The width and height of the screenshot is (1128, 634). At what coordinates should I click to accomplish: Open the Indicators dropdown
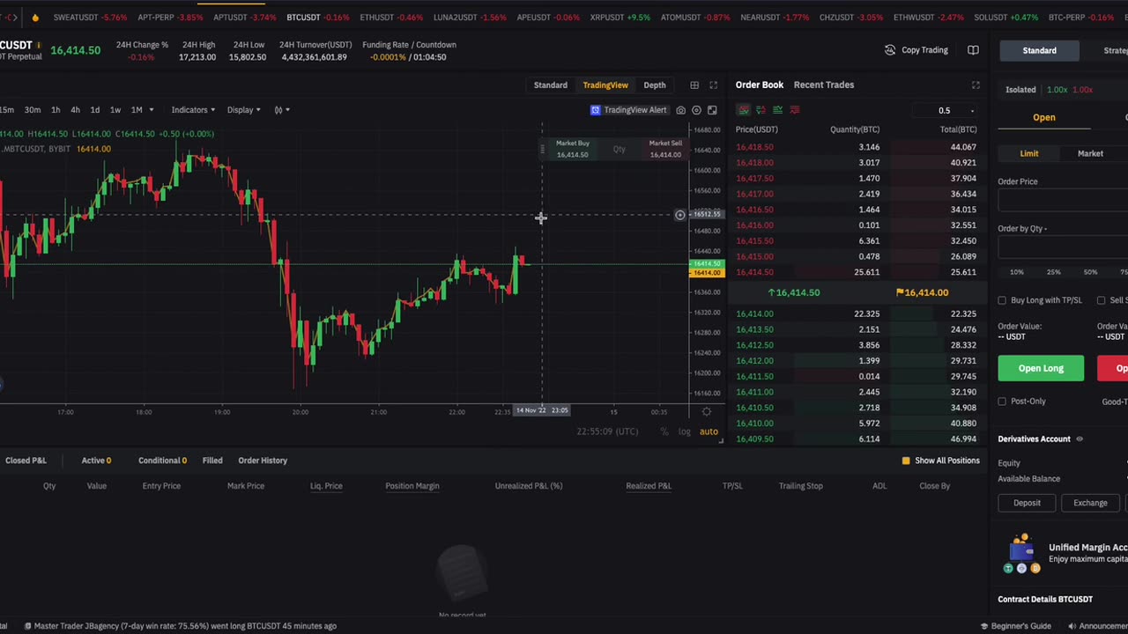pos(193,110)
